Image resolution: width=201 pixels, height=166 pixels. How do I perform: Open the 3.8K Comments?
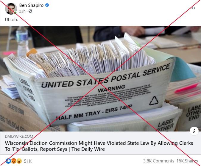point(159,161)
